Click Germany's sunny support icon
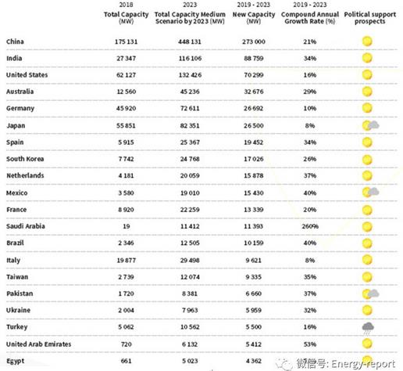Viewport: 403px width, 371px height. coord(367,108)
